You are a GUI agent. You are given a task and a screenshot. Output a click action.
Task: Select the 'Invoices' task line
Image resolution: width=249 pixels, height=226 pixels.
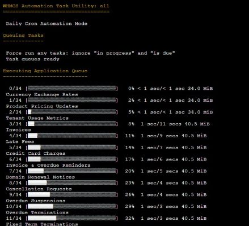click(18, 130)
